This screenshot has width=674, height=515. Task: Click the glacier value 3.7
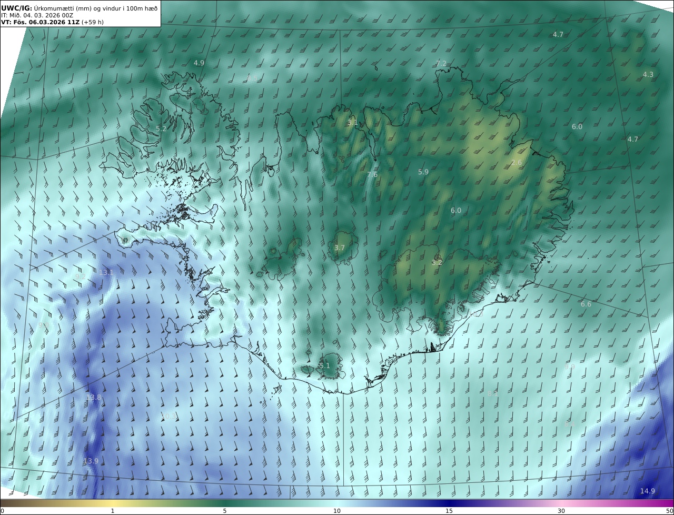coord(340,247)
